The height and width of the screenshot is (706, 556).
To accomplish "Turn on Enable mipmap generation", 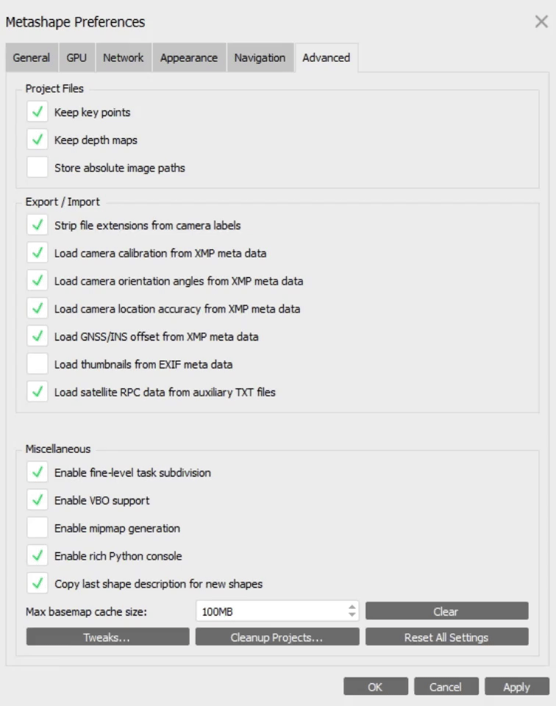I will (38, 529).
